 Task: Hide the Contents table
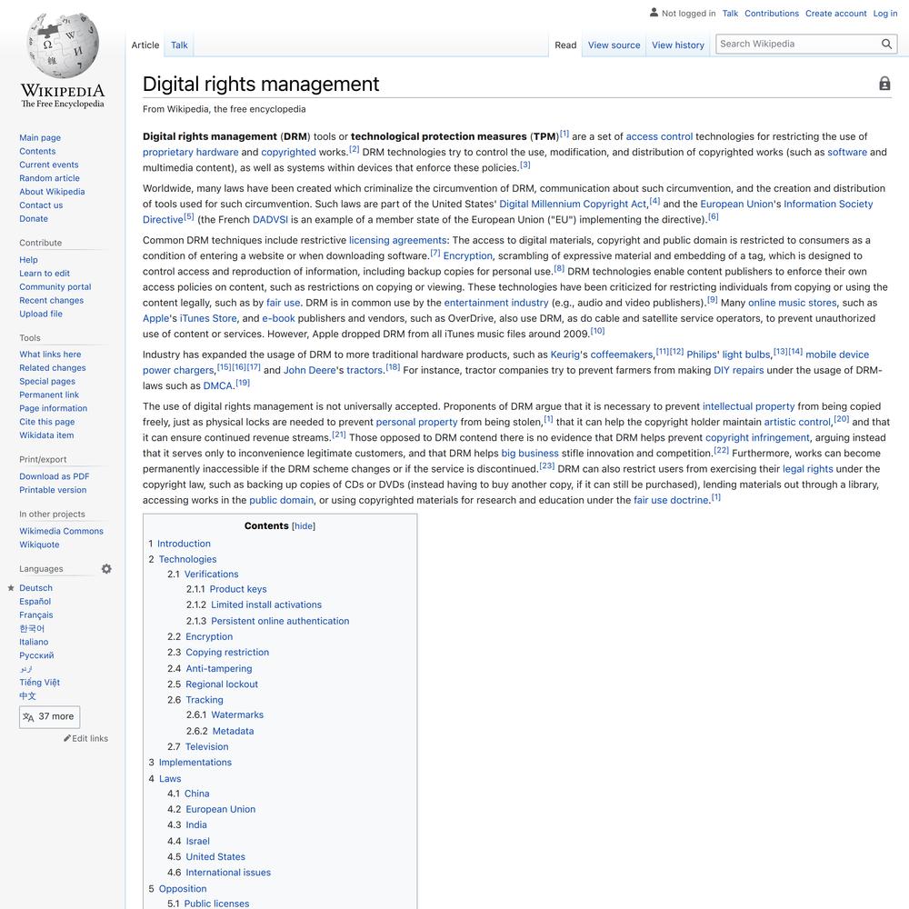(x=304, y=525)
